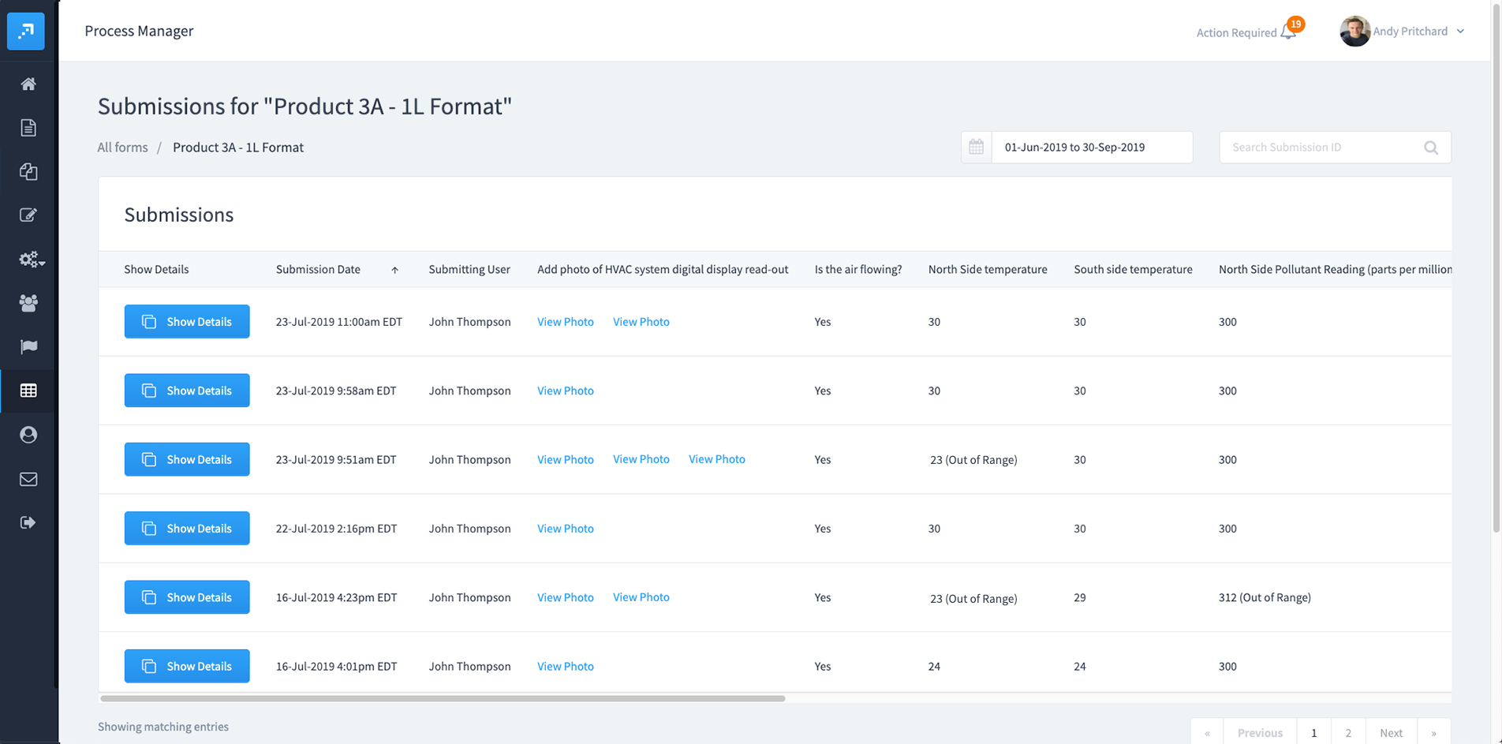Open All forms breadcrumb link
Screen dimensions: 1502x744
(x=122, y=148)
